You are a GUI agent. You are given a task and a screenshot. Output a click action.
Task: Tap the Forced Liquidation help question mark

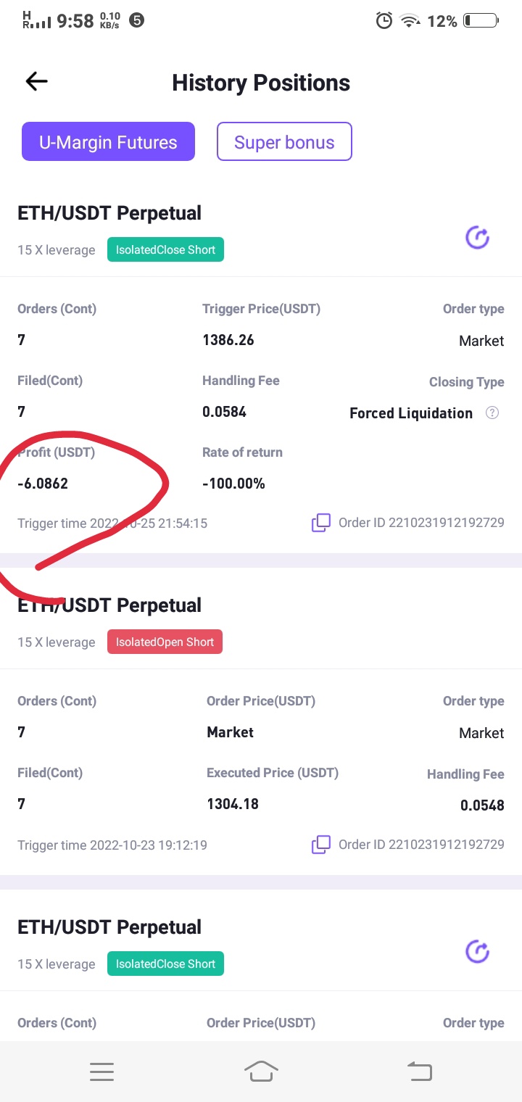click(492, 413)
